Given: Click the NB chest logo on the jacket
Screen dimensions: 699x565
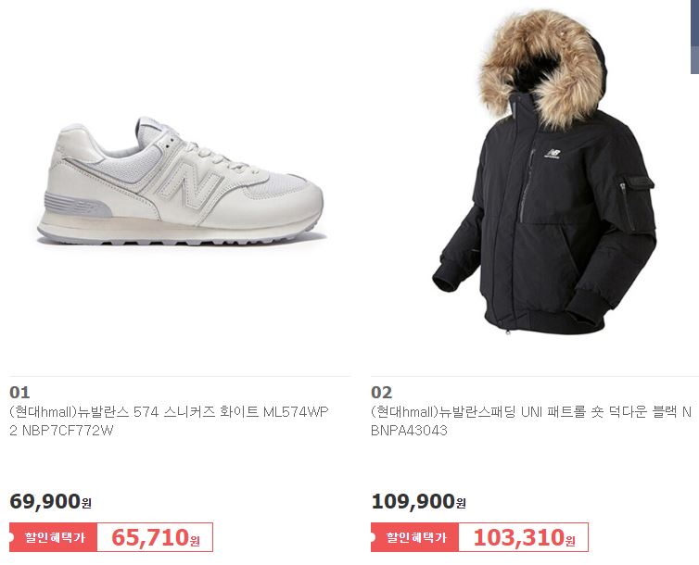Looking at the screenshot, I should click(553, 154).
